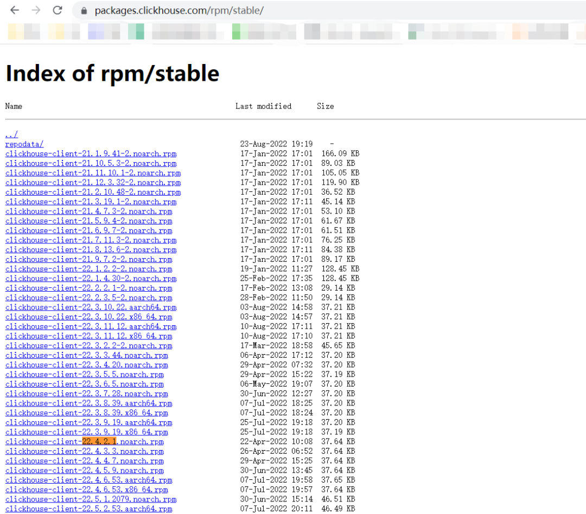Select the 06-May-2022 19:07 date entry
Viewport: 586px width, 514px height.
[x=277, y=384]
